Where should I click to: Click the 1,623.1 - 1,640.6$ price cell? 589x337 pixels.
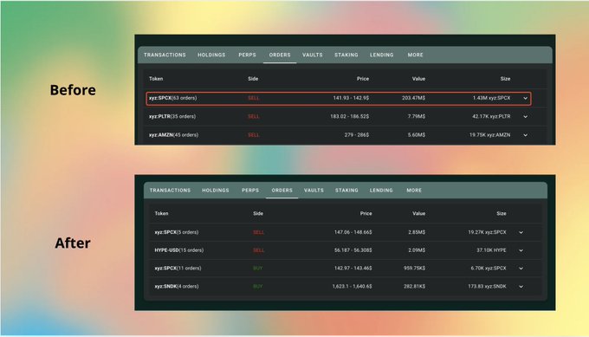click(352, 286)
